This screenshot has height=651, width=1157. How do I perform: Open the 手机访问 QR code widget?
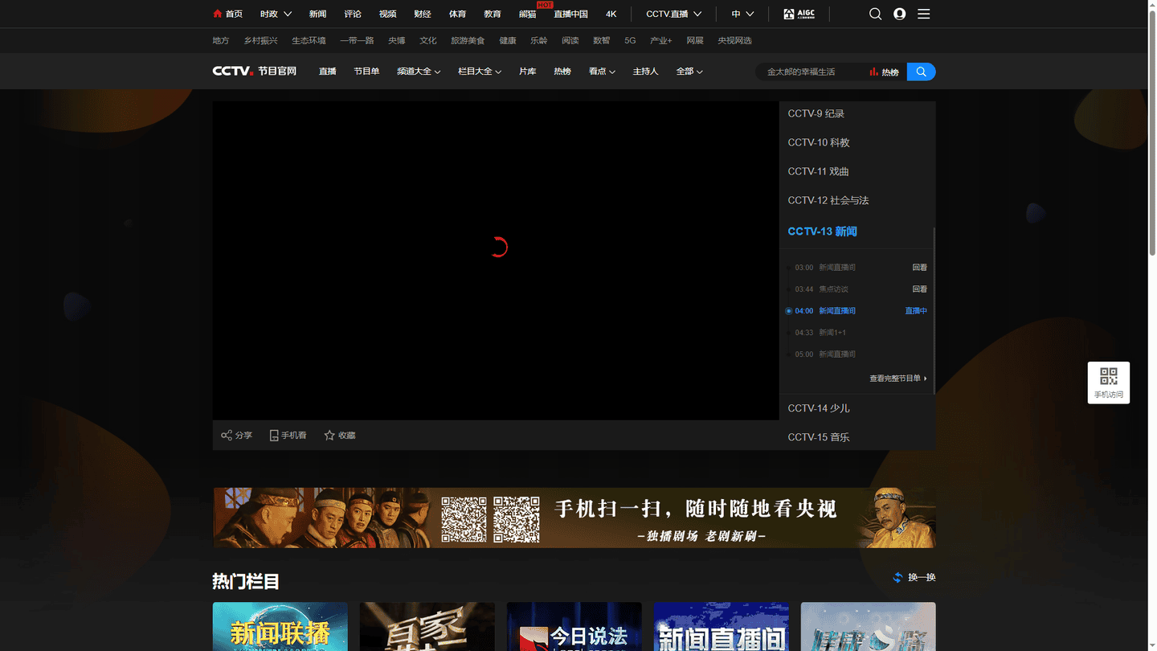pyautogui.click(x=1109, y=383)
